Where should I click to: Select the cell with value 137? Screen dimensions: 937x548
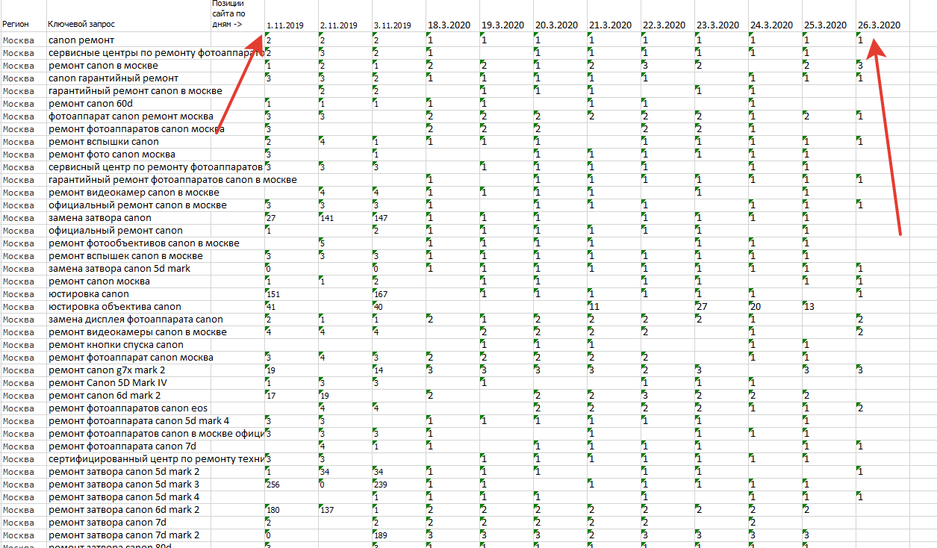coord(345,509)
